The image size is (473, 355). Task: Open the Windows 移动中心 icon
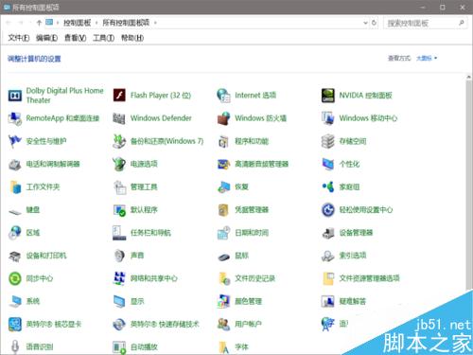(x=327, y=118)
